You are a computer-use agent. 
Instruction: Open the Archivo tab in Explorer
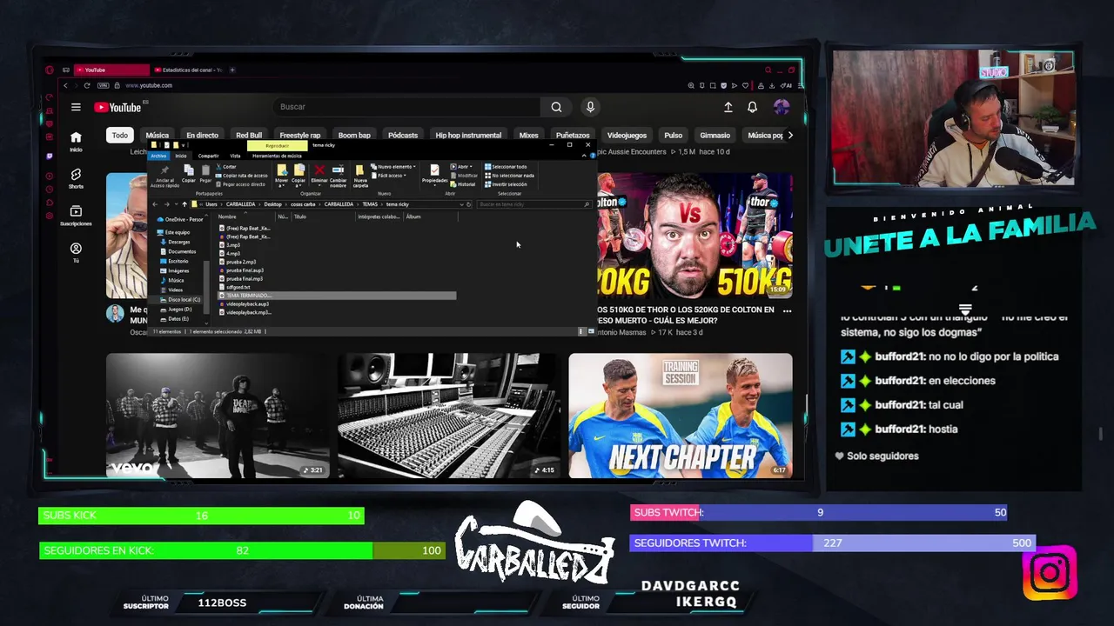[158, 156]
